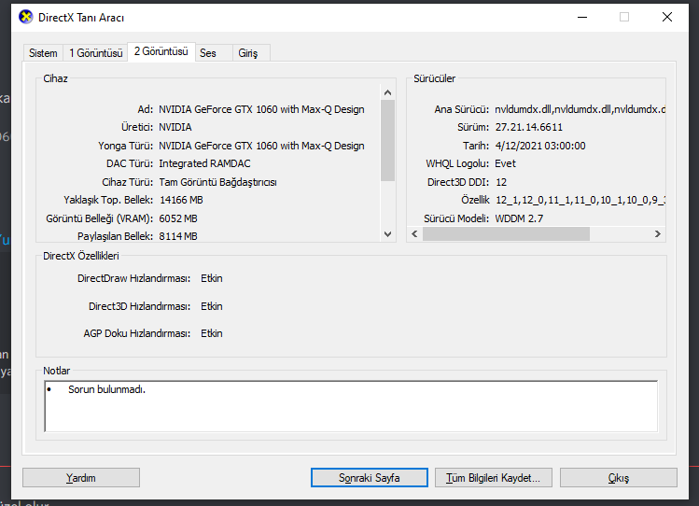Click the 'Sürücü Modeli:' label

coord(456,218)
